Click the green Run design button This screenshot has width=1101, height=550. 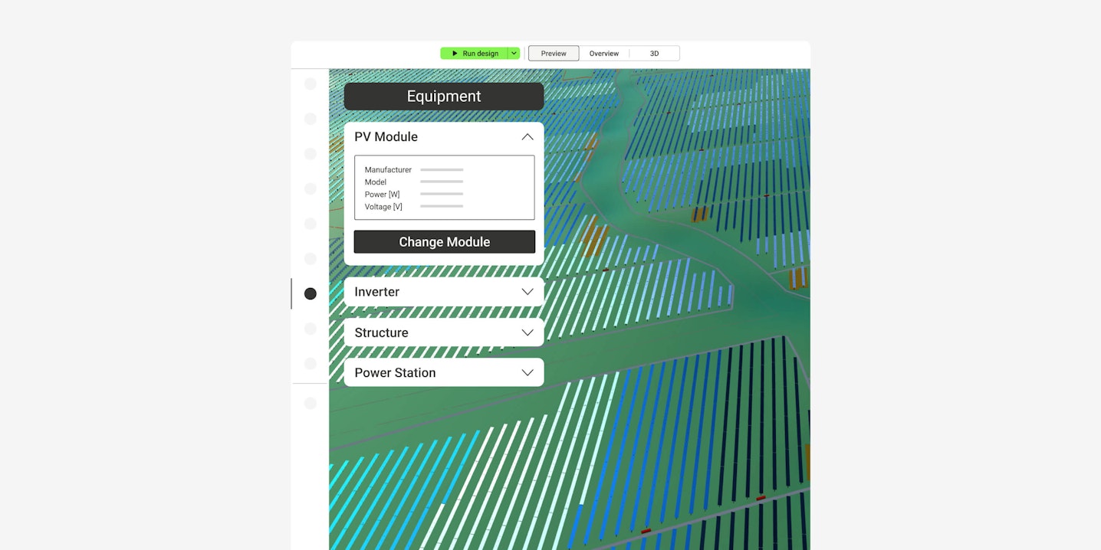pyautogui.click(x=475, y=54)
